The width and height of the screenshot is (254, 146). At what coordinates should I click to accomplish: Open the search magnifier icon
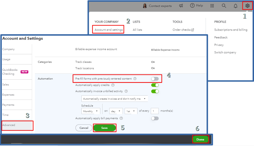click(x=224, y=6)
